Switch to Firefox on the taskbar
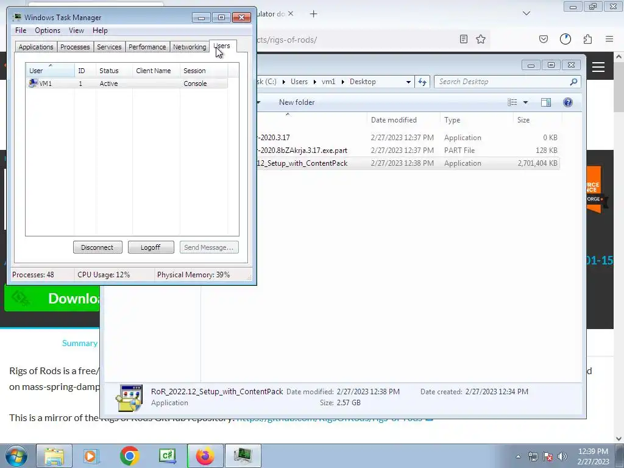624x468 pixels. [x=205, y=456]
